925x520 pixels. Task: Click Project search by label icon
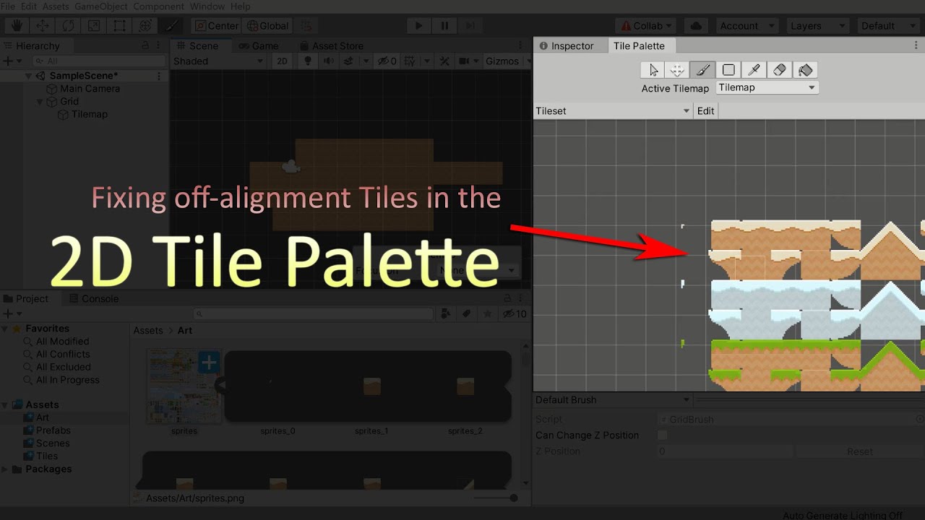(467, 313)
